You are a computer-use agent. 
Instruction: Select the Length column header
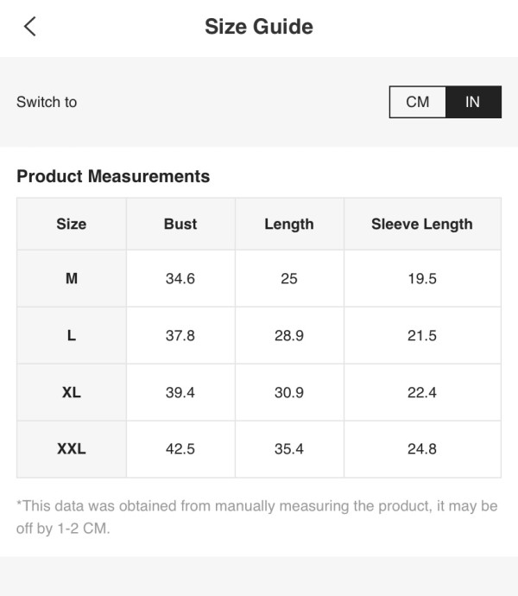[289, 225]
